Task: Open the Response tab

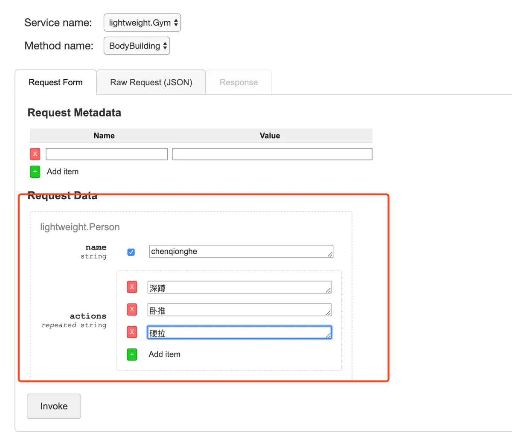Action: click(239, 82)
